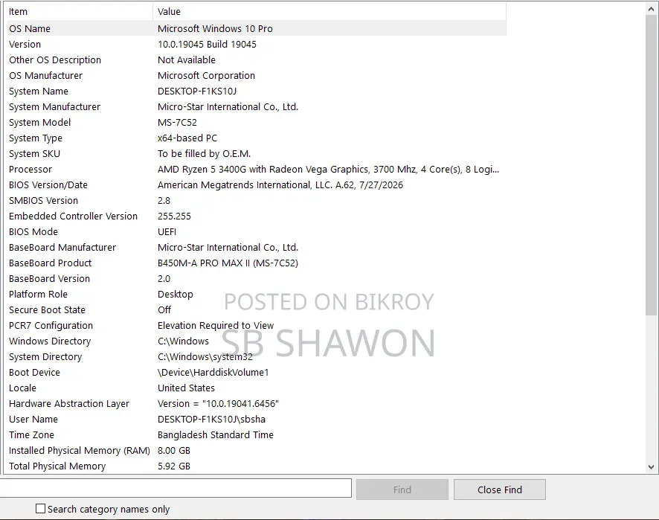This screenshot has width=659, height=520.
Task: Select PCR7 Configuration row
Action: 257,325
